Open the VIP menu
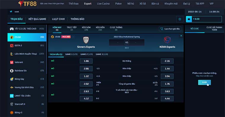The height and width of the screenshot is (117, 225). pos(211,4)
